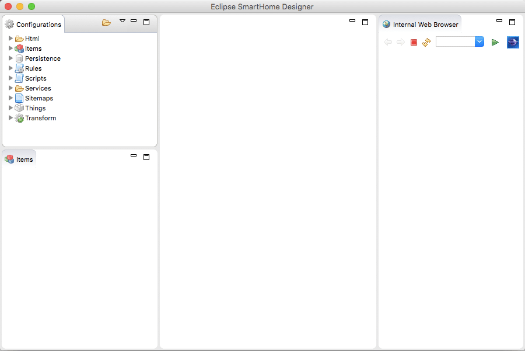This screenshot has width=525, height=351.
Task: Select the Internal Web Browser tab
Action: click(421, 24)
